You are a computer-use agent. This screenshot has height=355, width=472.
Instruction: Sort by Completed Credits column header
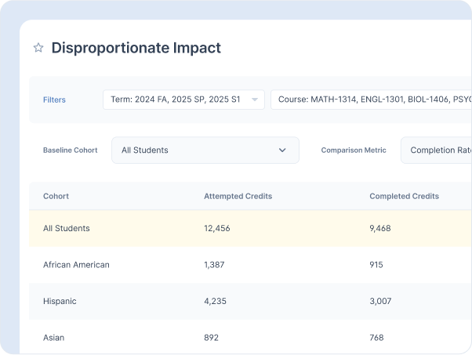404,196
